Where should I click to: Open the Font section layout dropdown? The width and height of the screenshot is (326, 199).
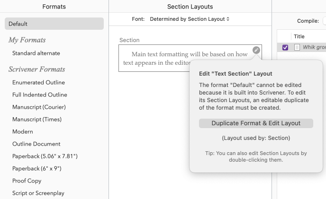point(190,19)
